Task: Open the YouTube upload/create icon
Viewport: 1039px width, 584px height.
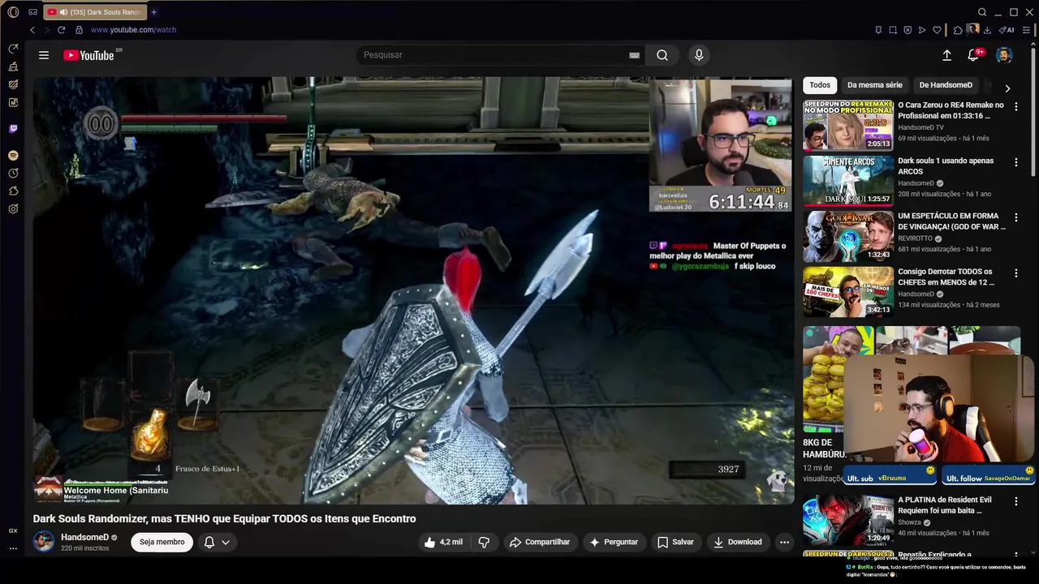Action: (x=946, y=55)
